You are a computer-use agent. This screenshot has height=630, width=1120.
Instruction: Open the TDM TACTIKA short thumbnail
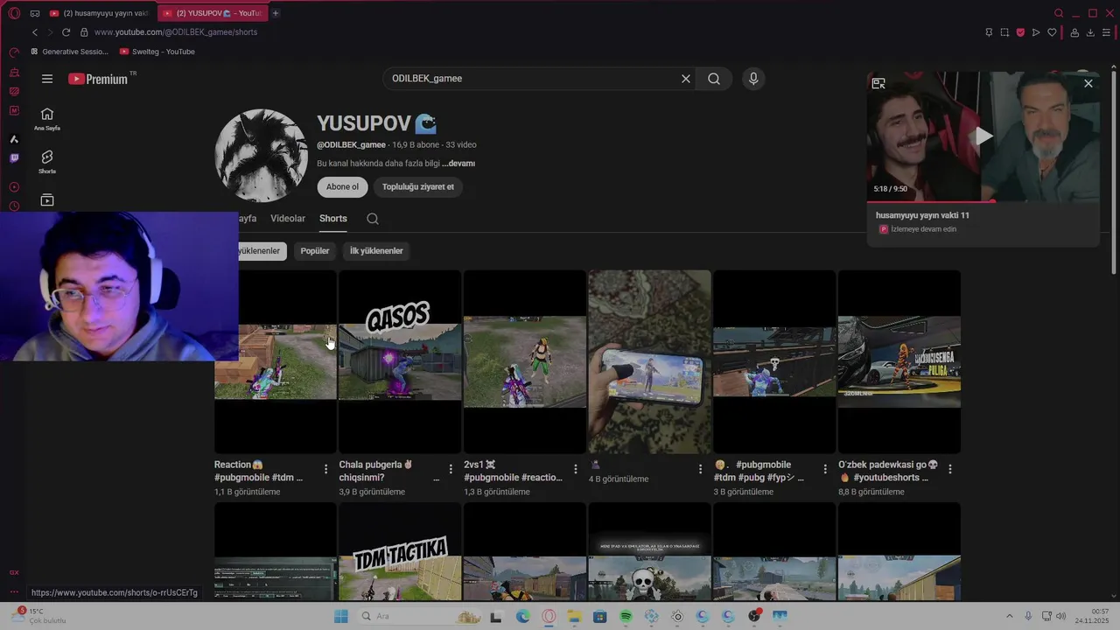400,551
